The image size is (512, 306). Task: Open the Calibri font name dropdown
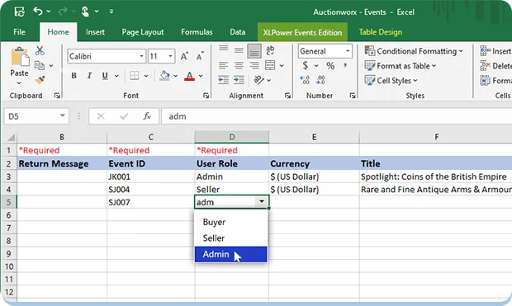click(x=141, y=56)
